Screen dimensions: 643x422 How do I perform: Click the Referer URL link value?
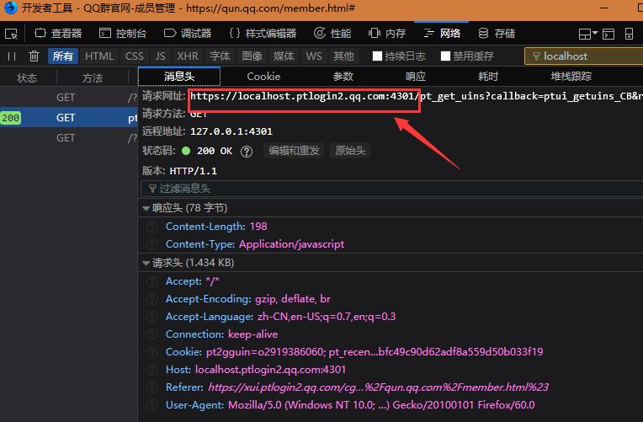pyautogui.click(x=378, y=387)
